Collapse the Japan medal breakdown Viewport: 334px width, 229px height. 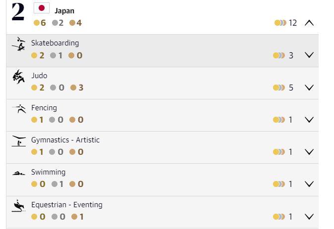[309, 23]
